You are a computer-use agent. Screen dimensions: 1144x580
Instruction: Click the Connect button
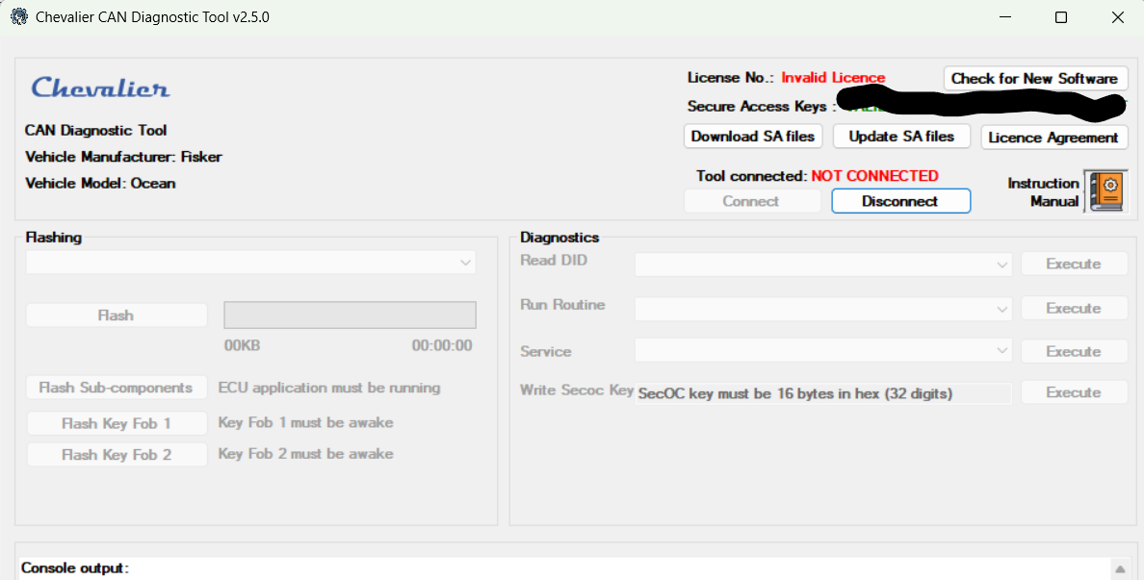tap(751, 201)
